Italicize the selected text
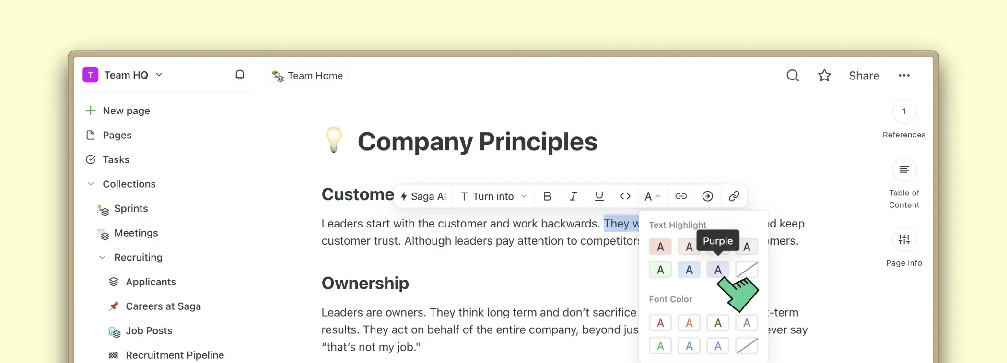The width and height of the screenshot is (1007, 363). click(573, 196)
